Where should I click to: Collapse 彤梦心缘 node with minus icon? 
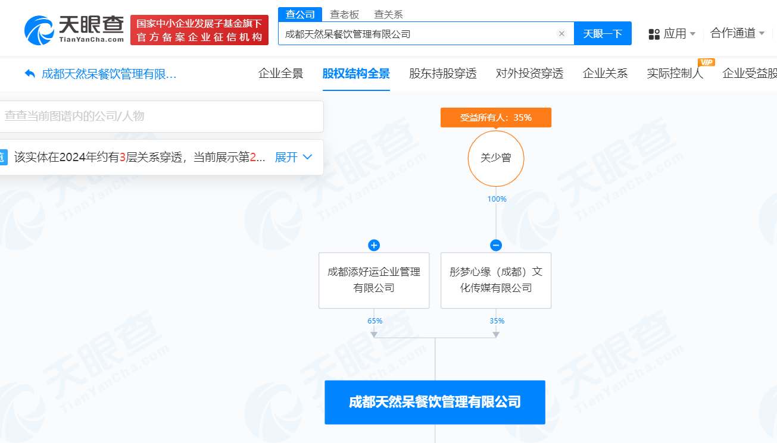(x=496, y=245)
